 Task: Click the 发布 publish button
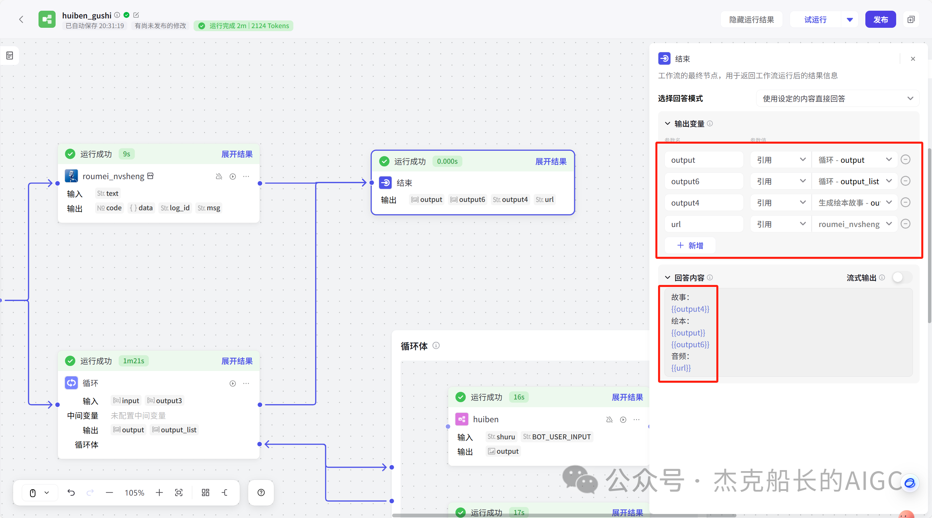click(881, 19)
